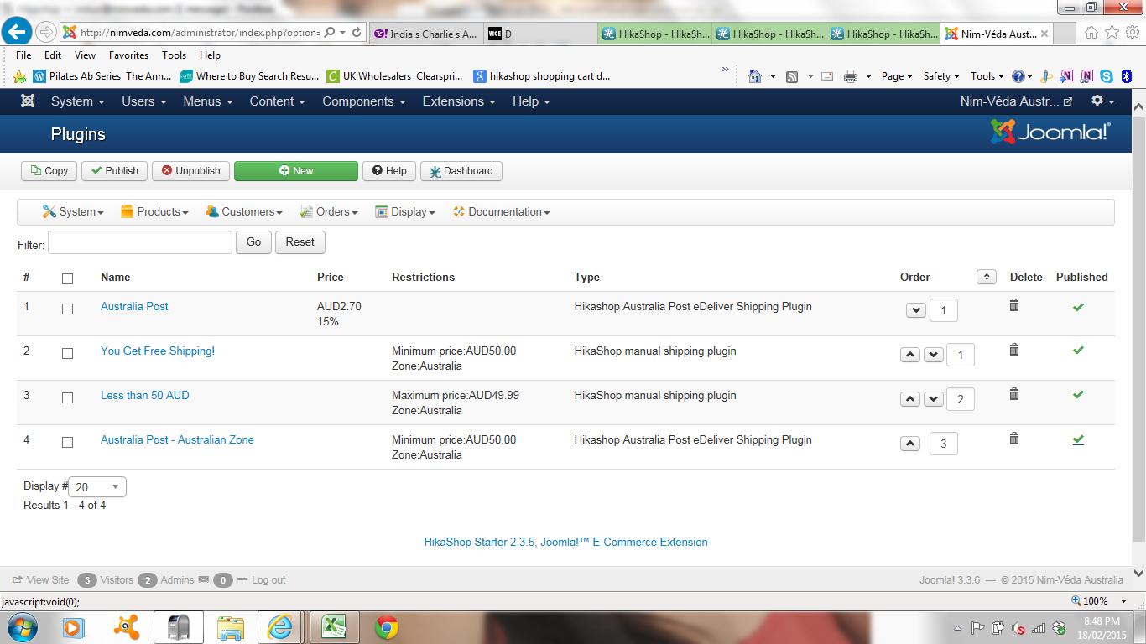Click the Filter text input field

[x=140, y=242]
